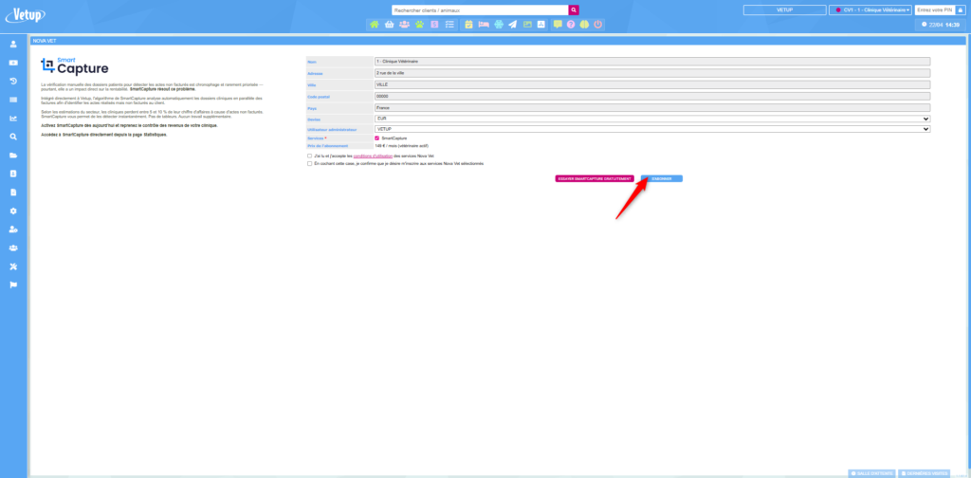The height and width of the screenshot is (478, 971).
Task: Check the accept conditions d'utilisation box
Action: [x=309, y=156]
